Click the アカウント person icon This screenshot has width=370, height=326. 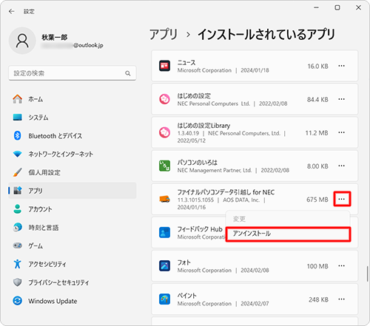[18, 209]
